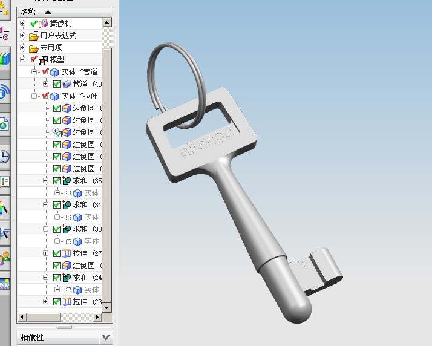
Task: Click the solid body icon for 实体 "管道
Action: [54, 72]
